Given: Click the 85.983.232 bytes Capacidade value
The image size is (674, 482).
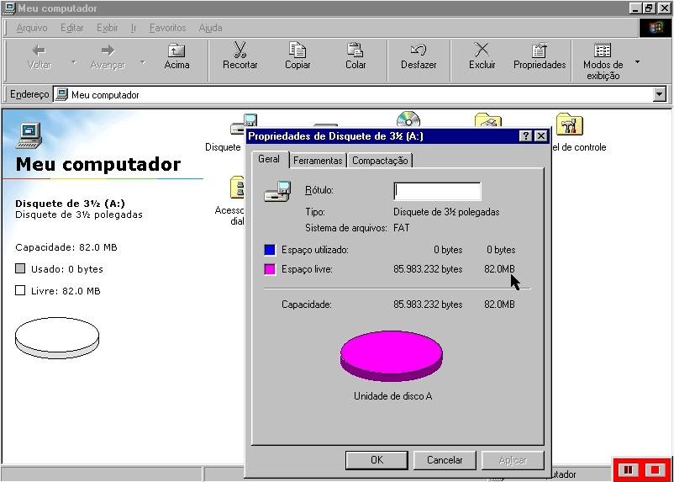Looking at the screenshot, I should [428, 305].
